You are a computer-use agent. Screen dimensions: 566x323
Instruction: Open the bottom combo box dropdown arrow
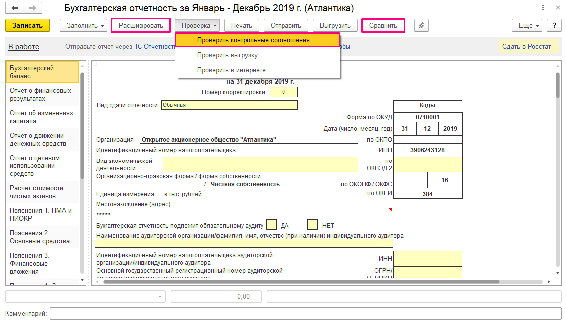pyautogui.click(x=160, y=296)
